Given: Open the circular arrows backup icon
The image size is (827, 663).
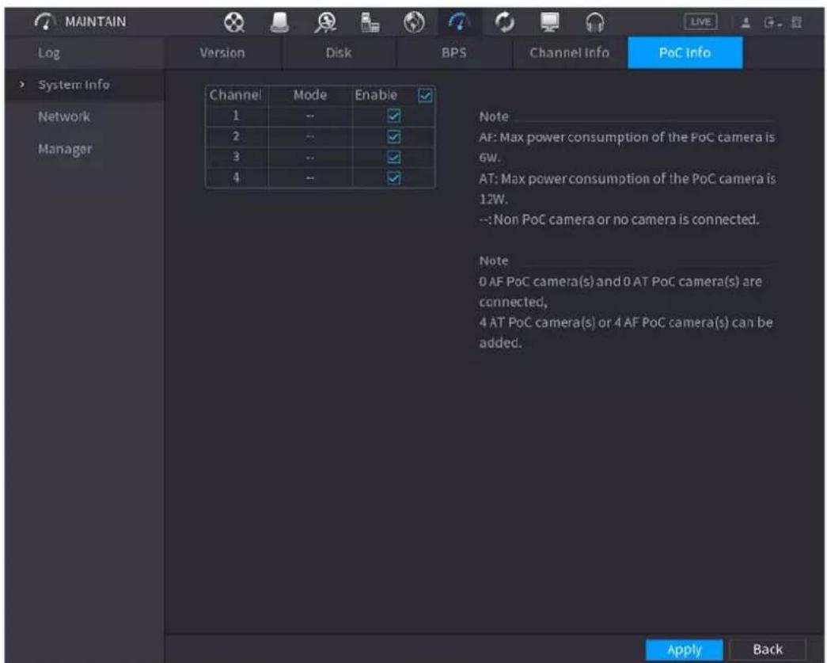Looking at the screenshot, I should [x=505, y=22].
